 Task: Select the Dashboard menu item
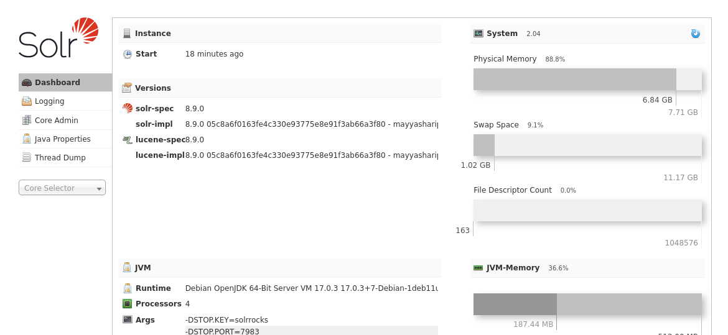tap(57, 83)
